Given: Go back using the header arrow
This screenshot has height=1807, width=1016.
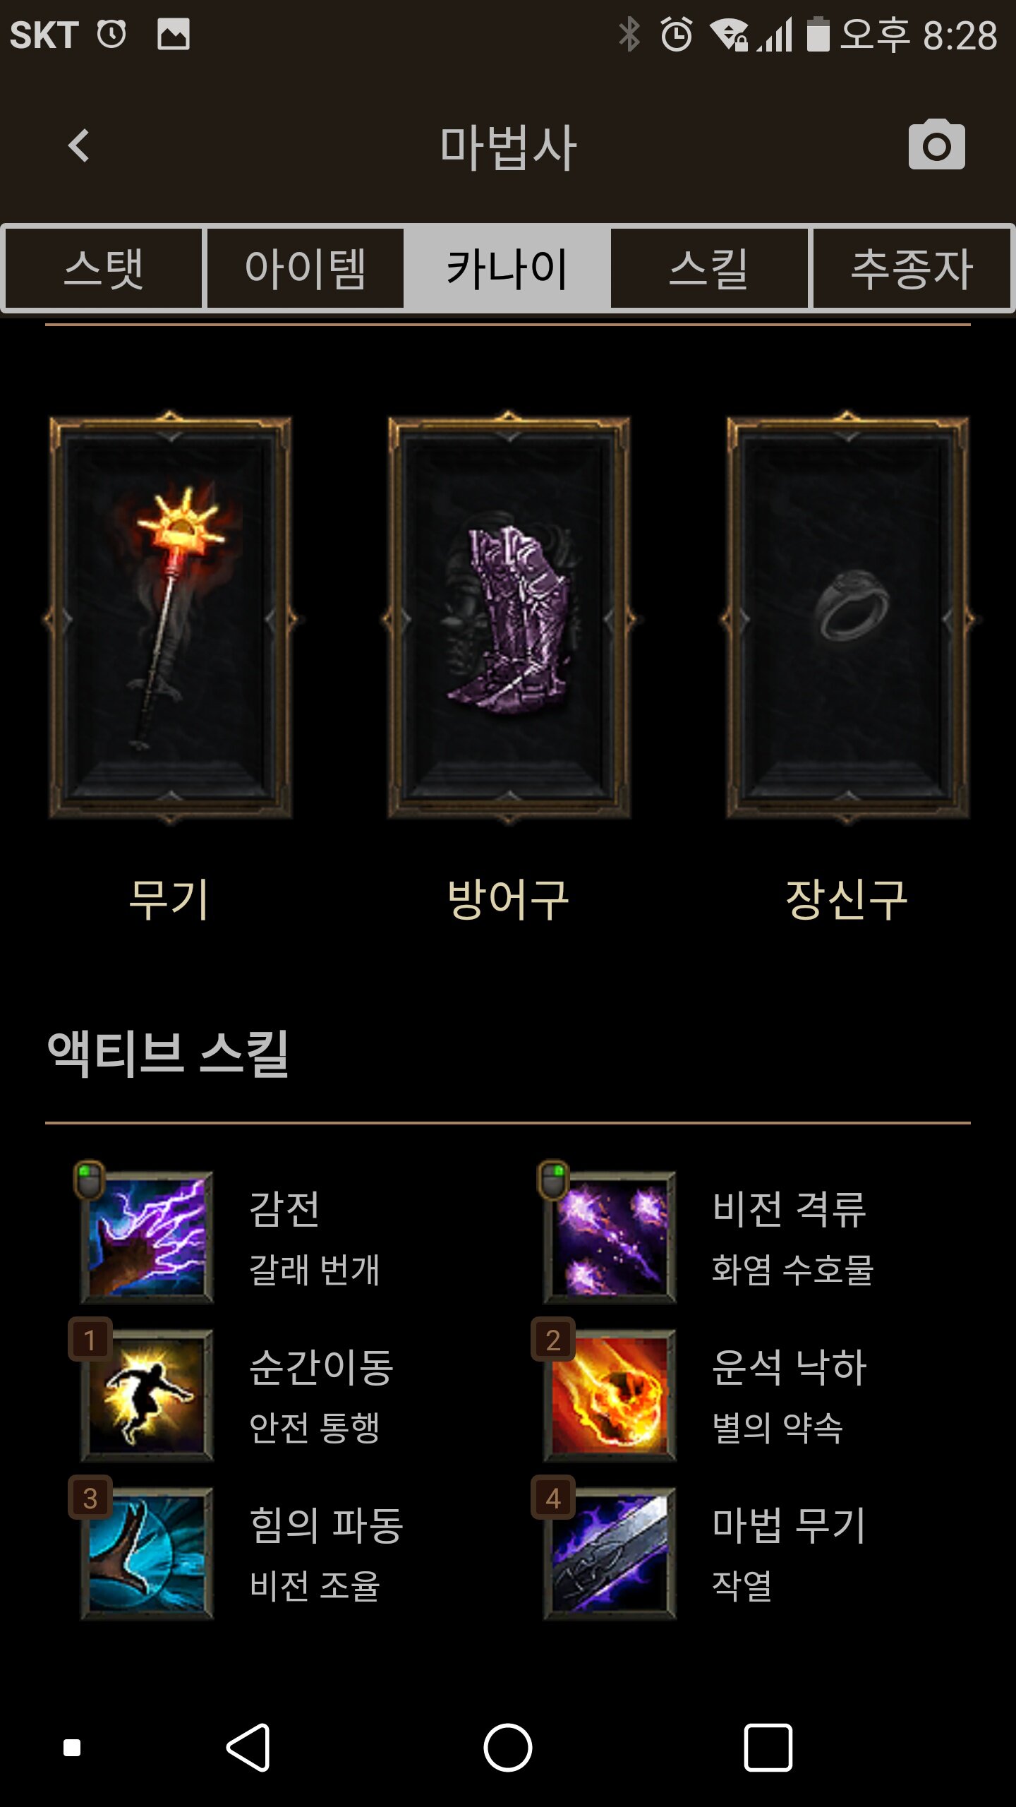Looking at the screenshot, I should (x=79, y=145).
